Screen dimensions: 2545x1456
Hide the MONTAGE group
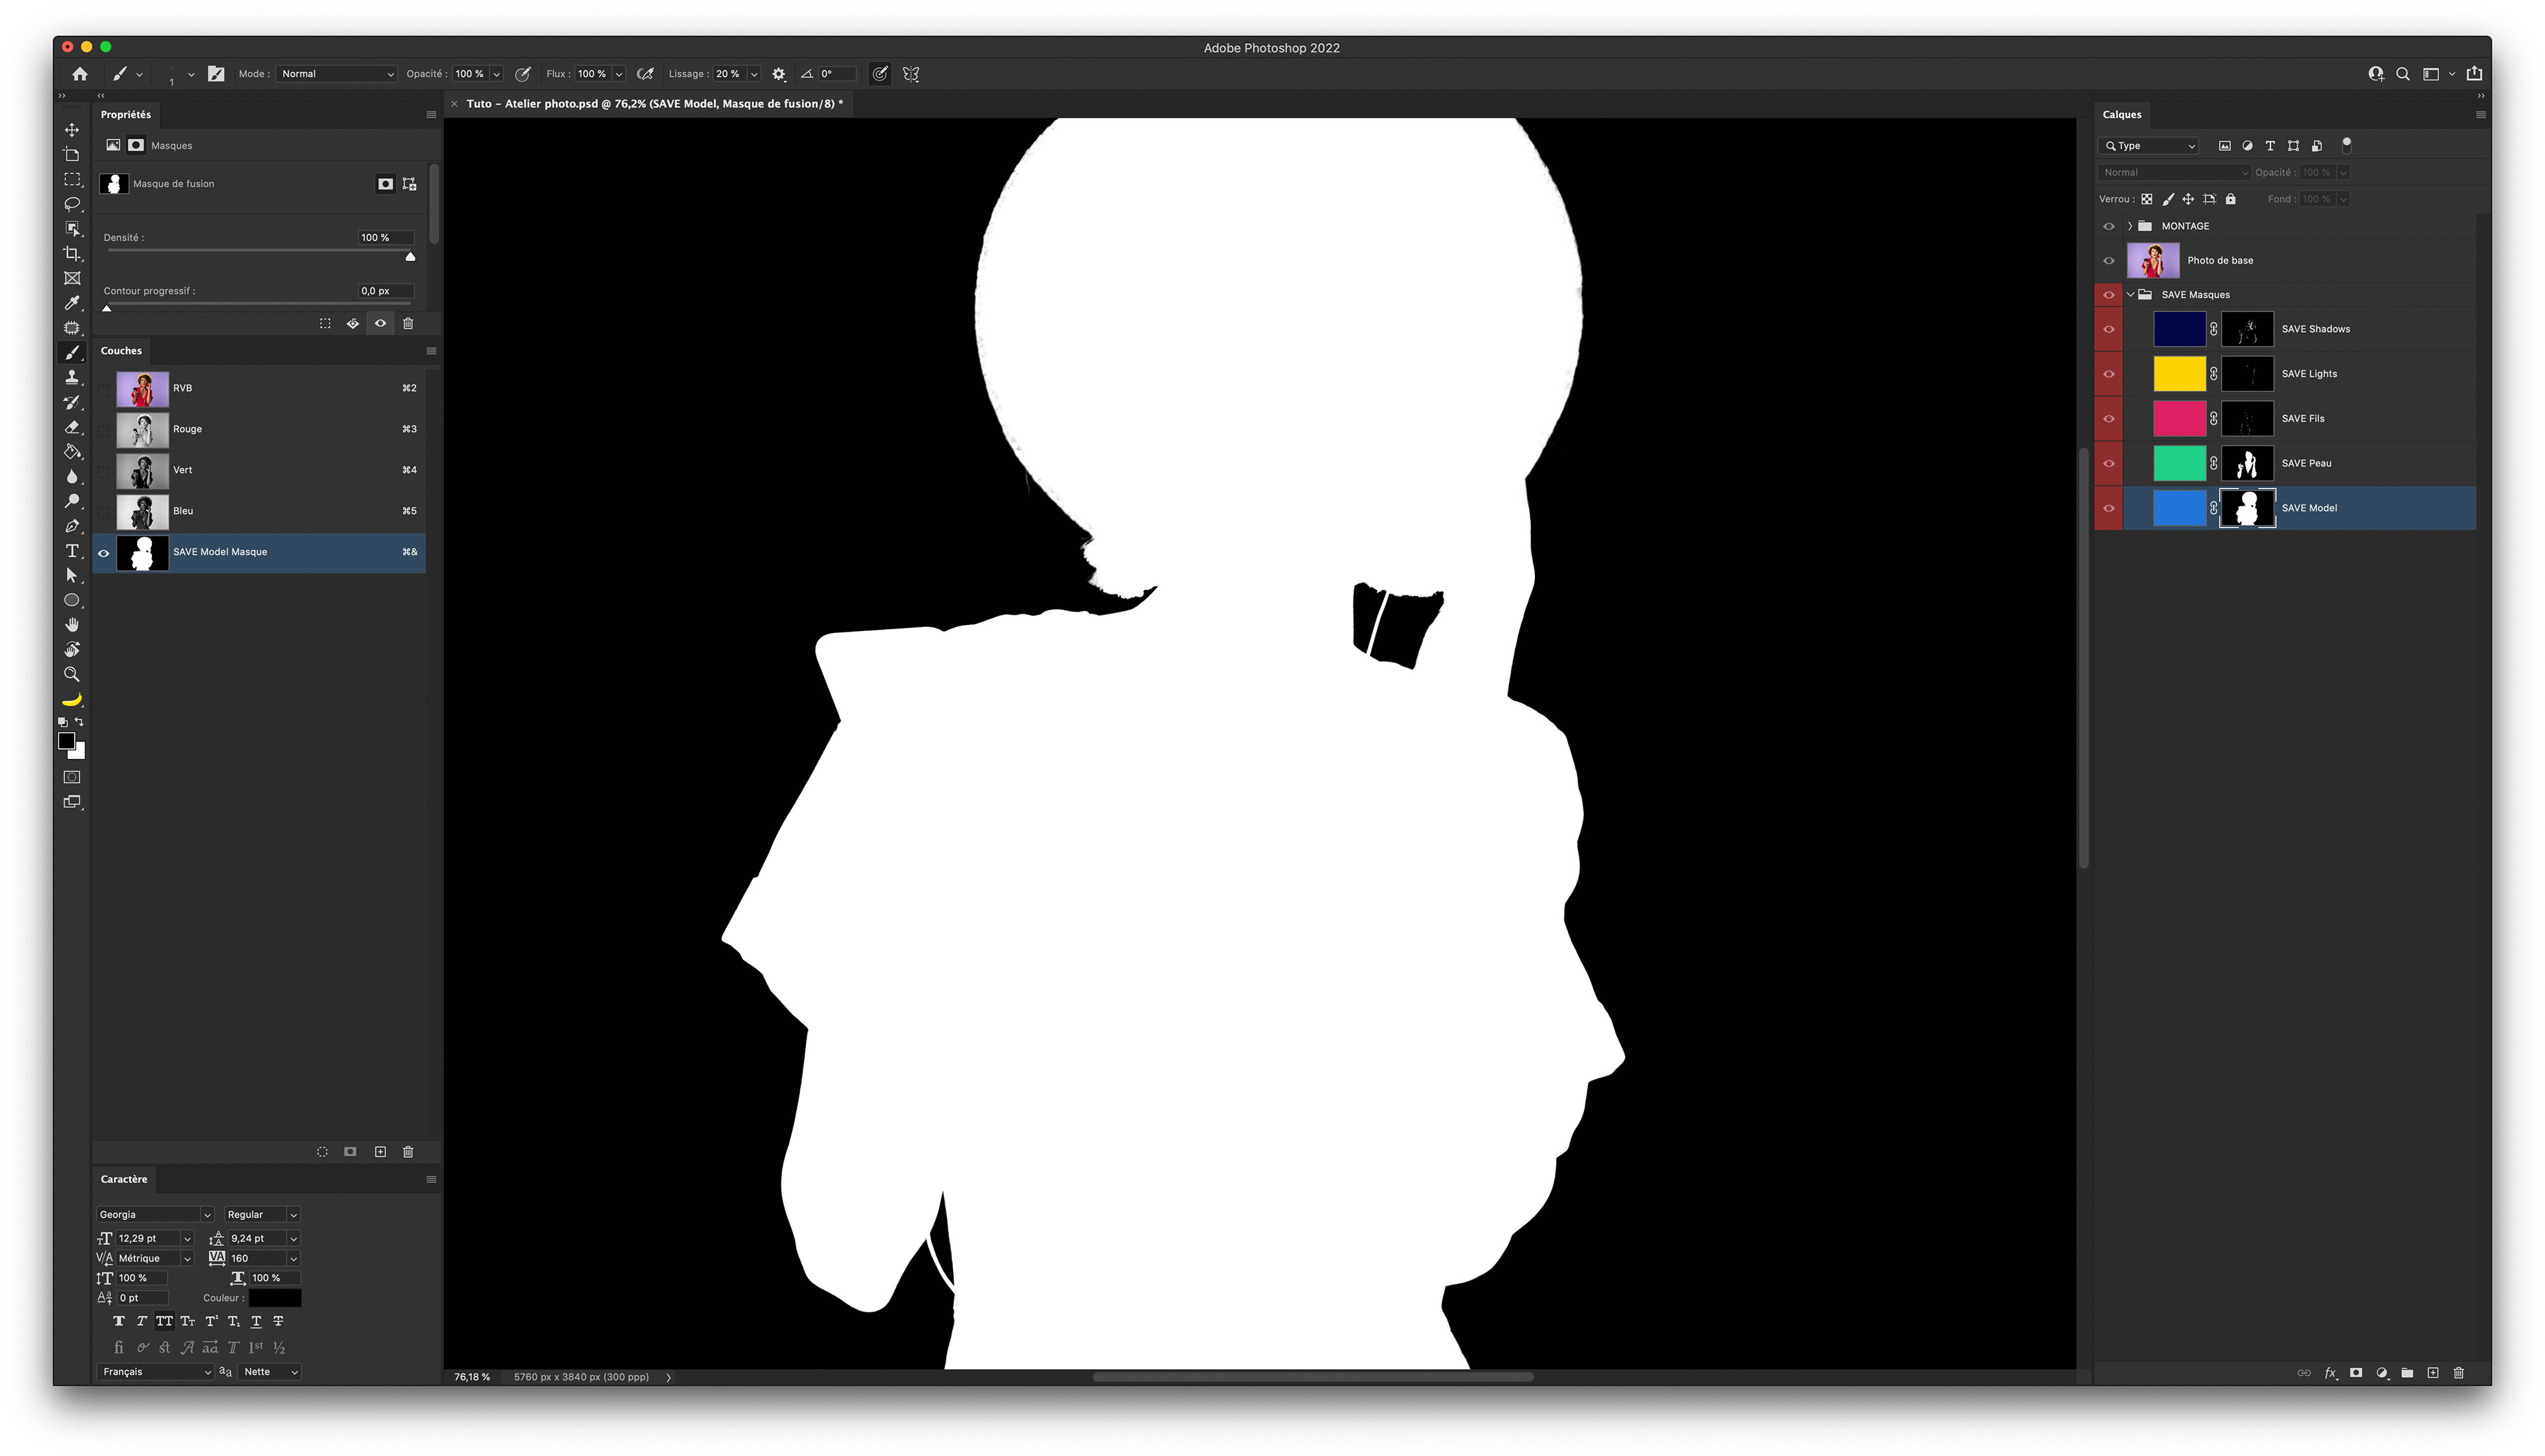coord(2109,226)
